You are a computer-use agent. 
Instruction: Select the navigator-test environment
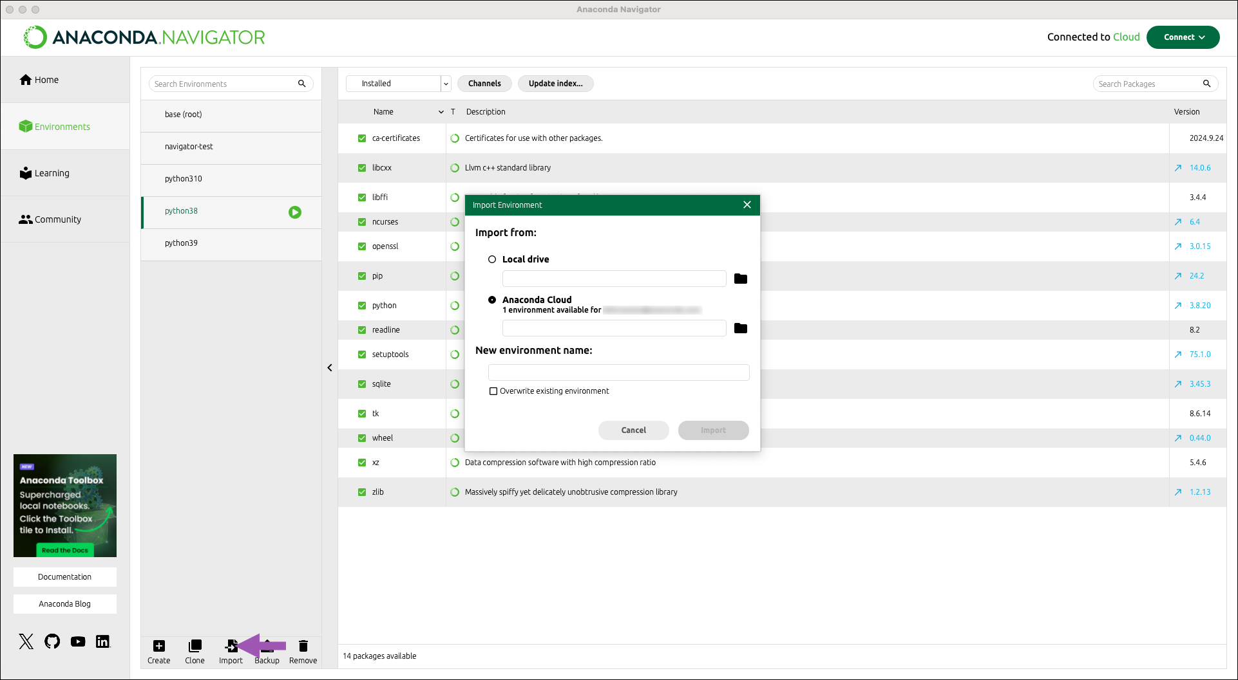tap(231, 147)
